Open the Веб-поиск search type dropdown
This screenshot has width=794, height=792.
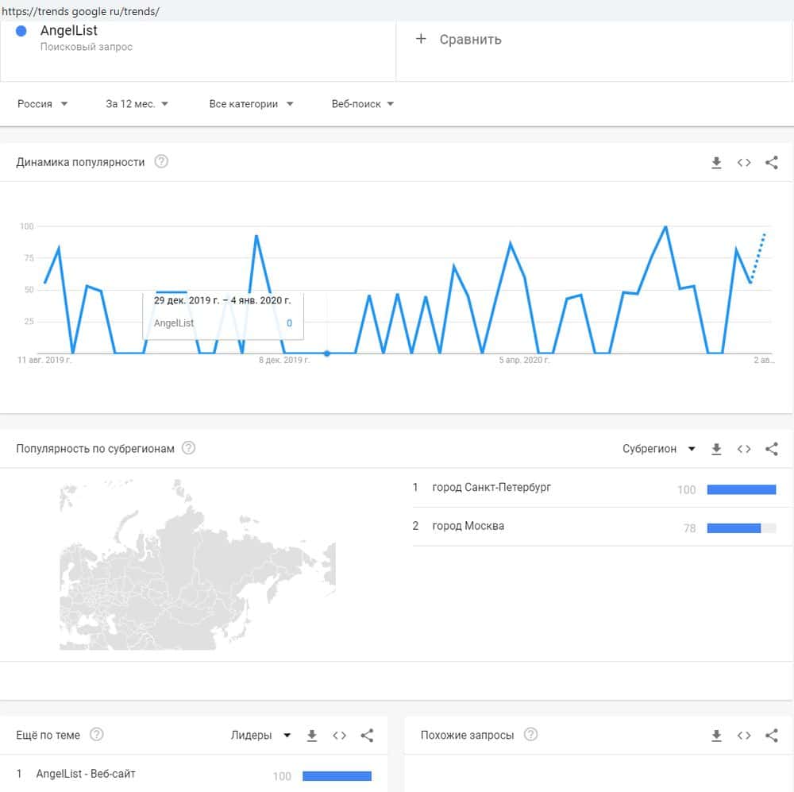point(363,104)
